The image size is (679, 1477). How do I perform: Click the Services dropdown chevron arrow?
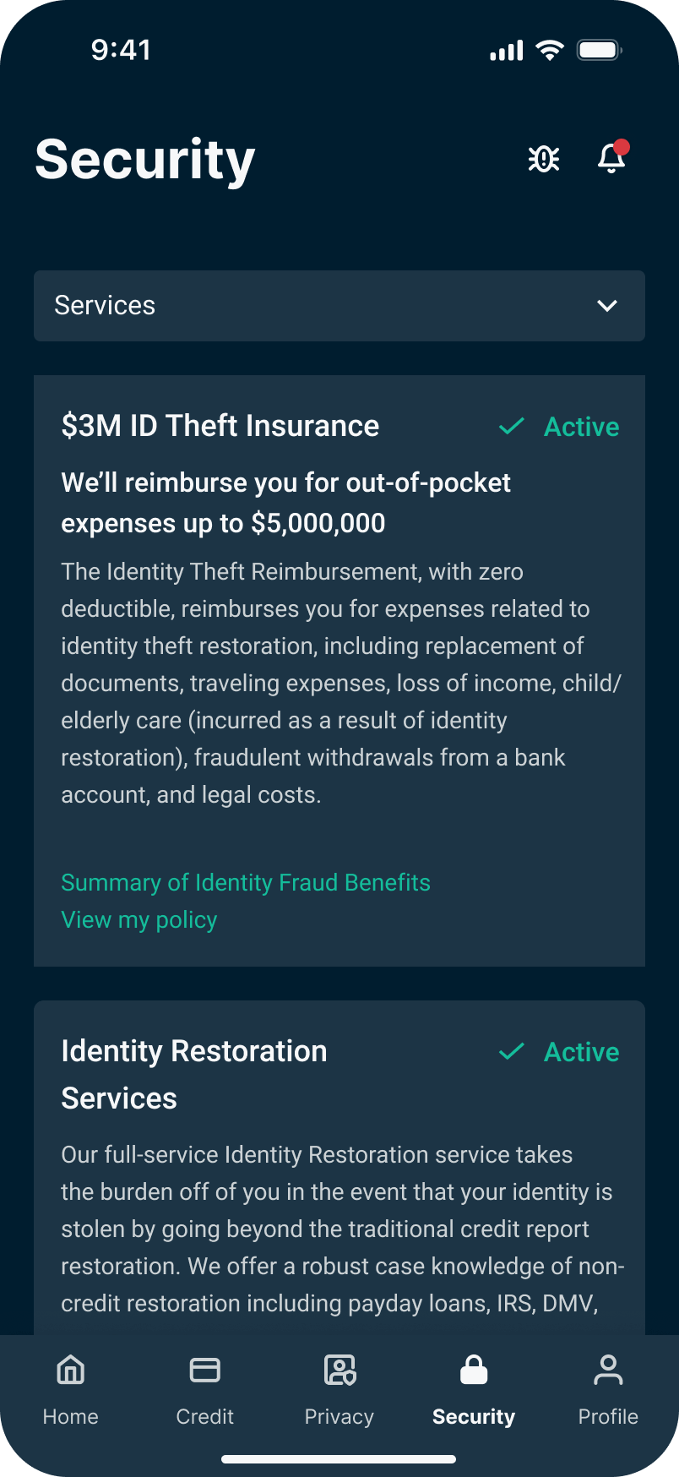607,306
